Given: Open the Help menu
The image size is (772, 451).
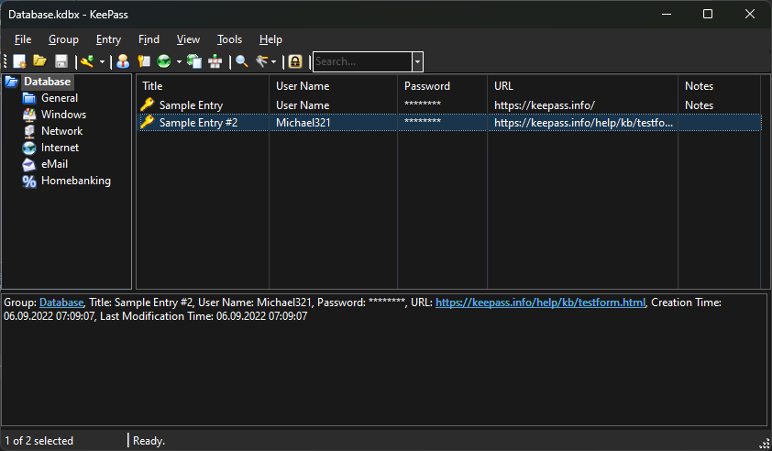Looking at the screenshot, I should tap(270, 39).
